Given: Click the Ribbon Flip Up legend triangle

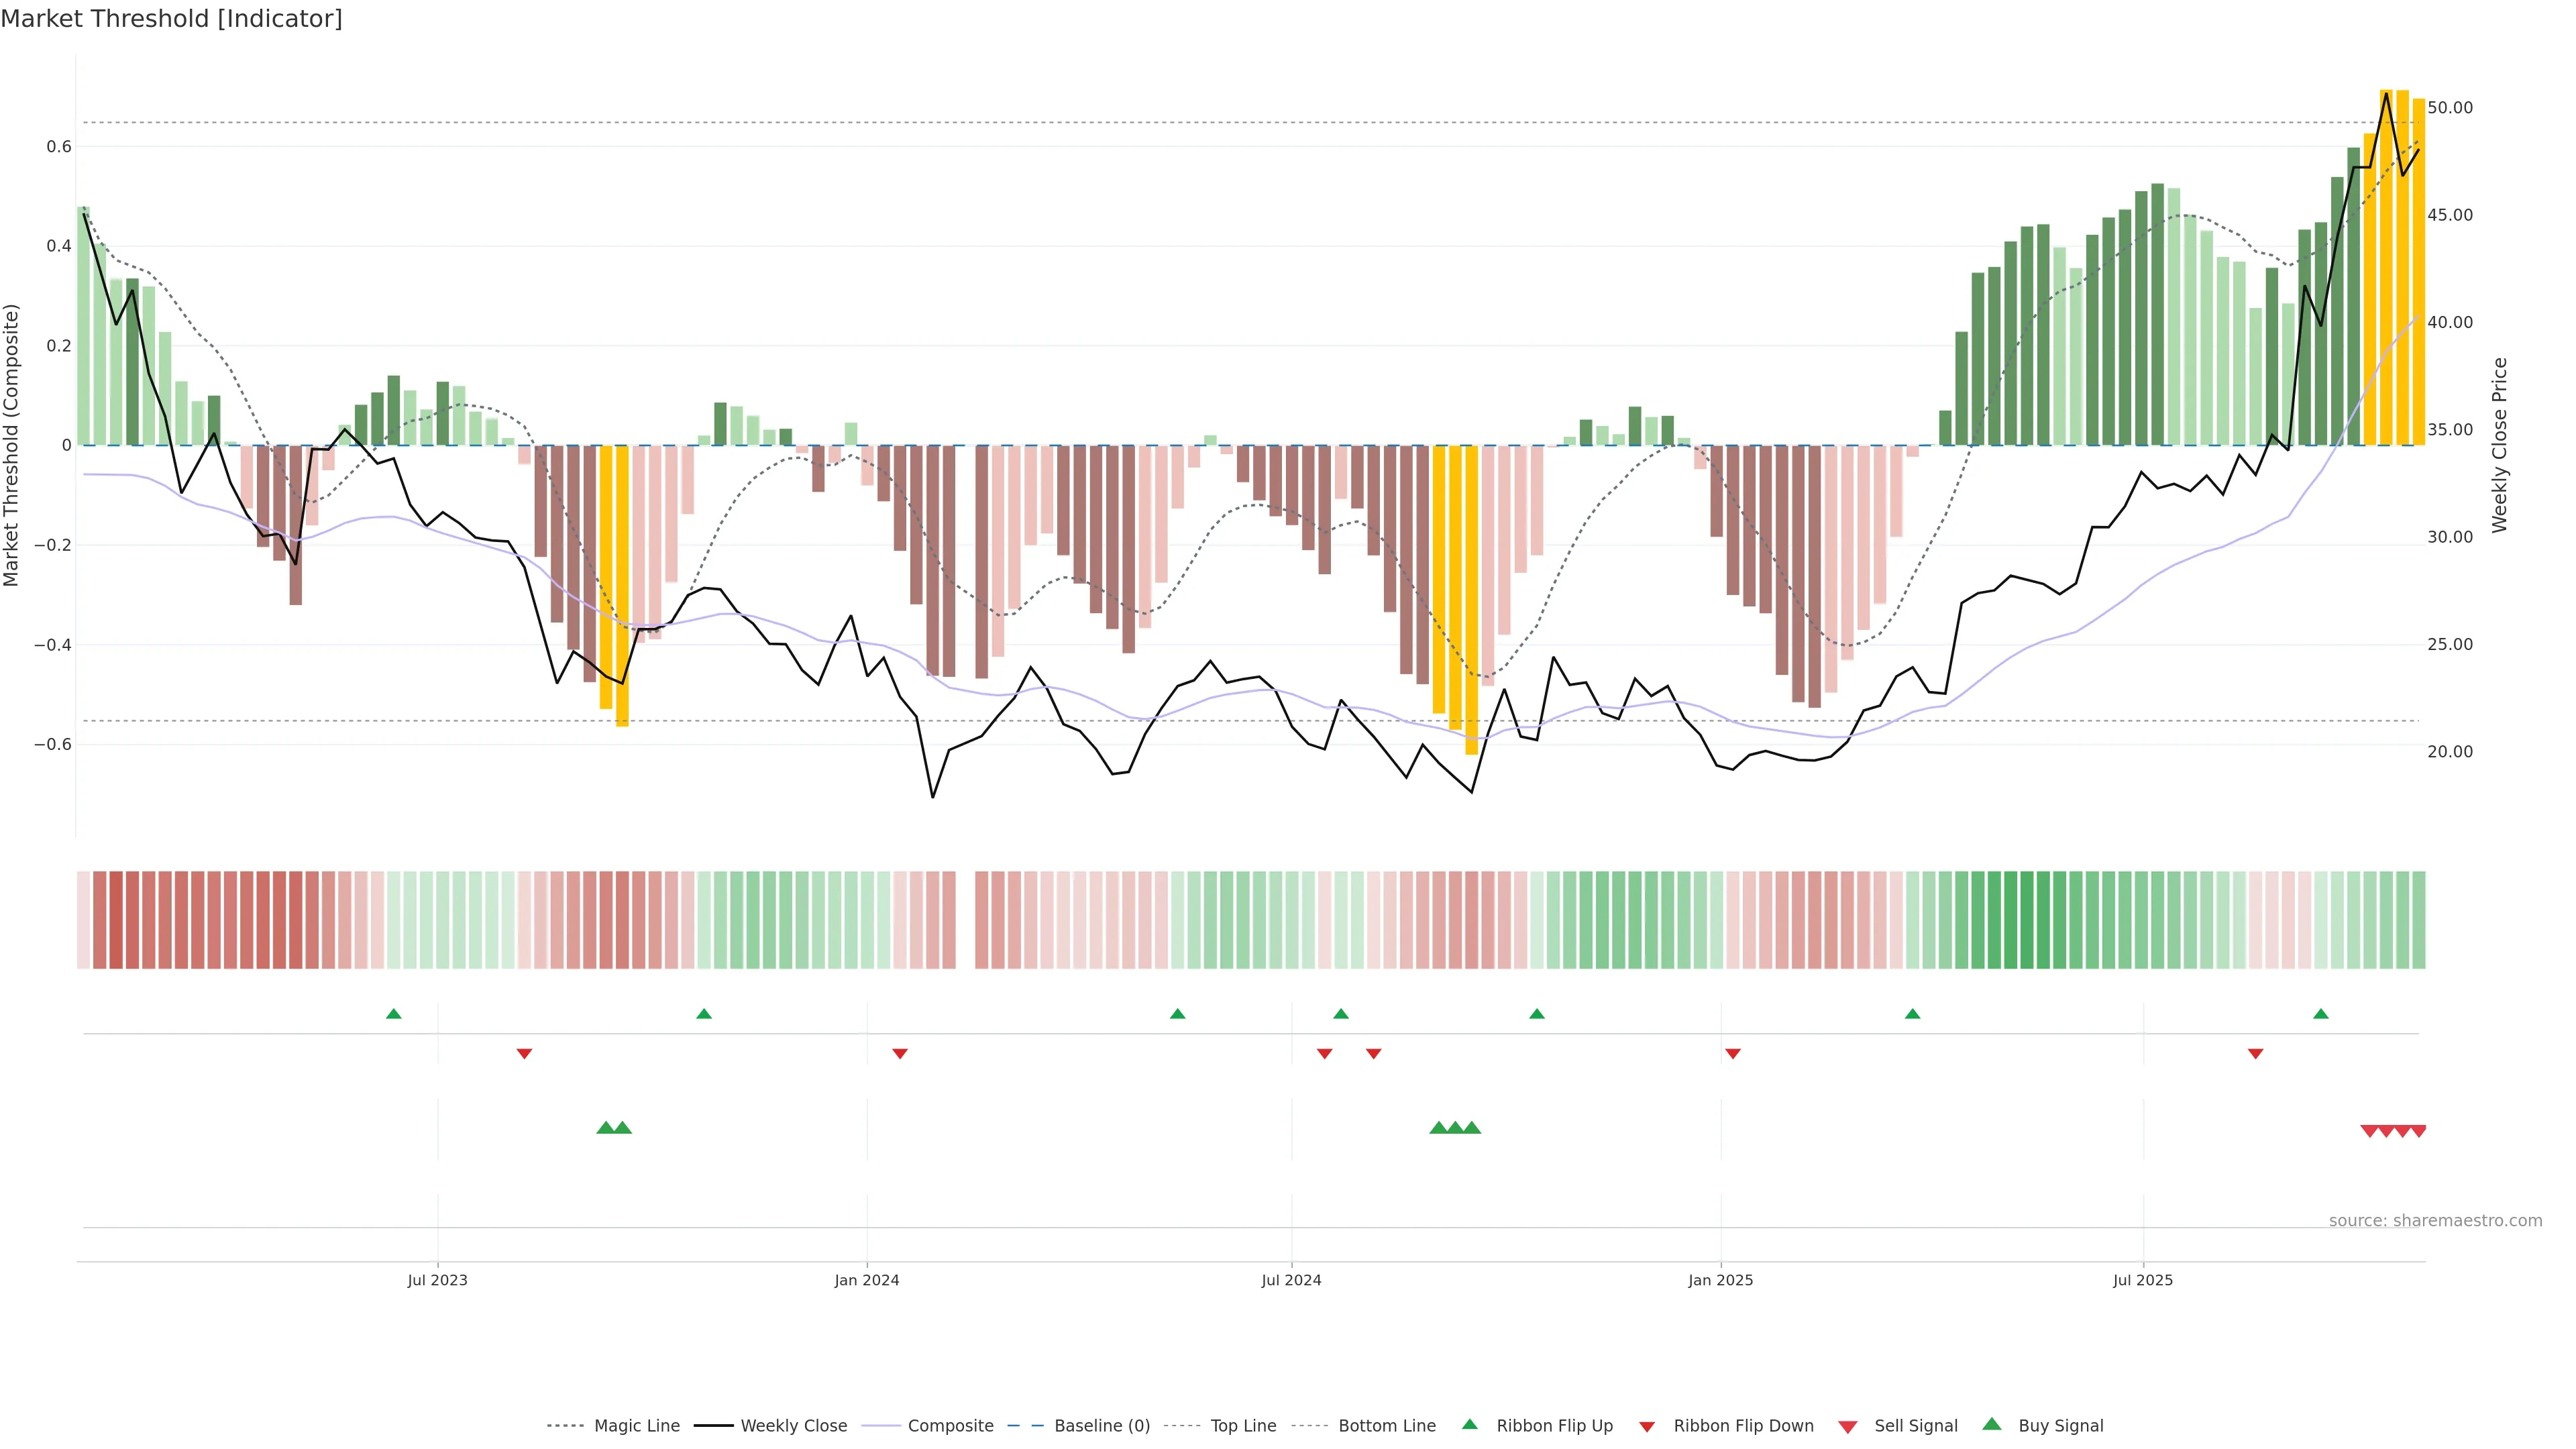Looking at the screenshot, I should point(1469,1424).
